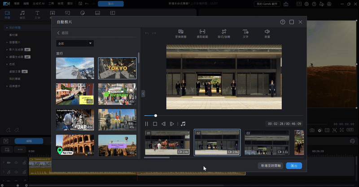Viewport: 359px width, 187px height.
Task: Select the Crop/Rotate (裁切/旋轉) tool
Action: coord(223,32)
